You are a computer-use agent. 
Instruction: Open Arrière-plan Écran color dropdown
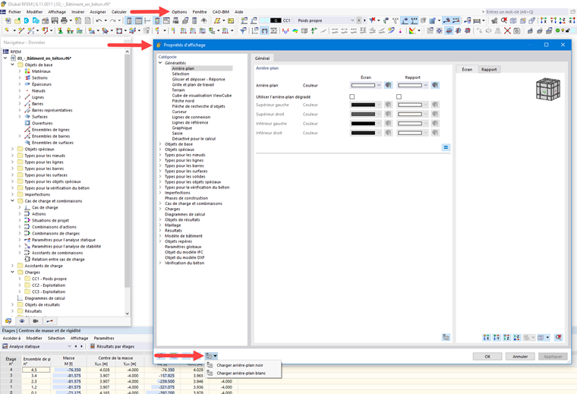(x=379, y=85)
